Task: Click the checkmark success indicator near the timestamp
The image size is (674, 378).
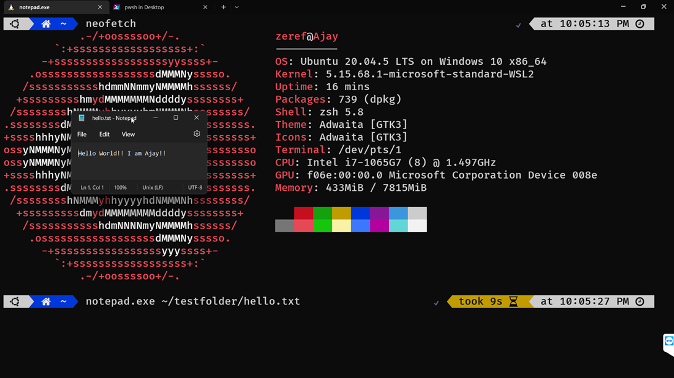Action: pos(518,25)
